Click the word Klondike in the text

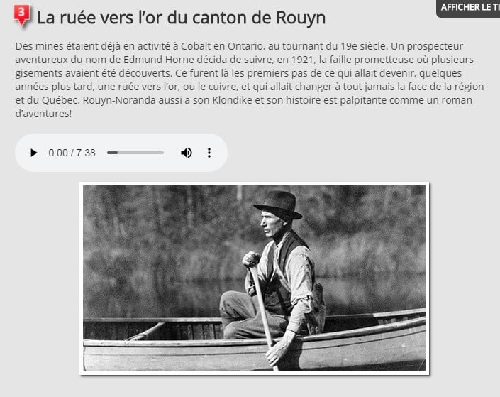click(233, 100)
